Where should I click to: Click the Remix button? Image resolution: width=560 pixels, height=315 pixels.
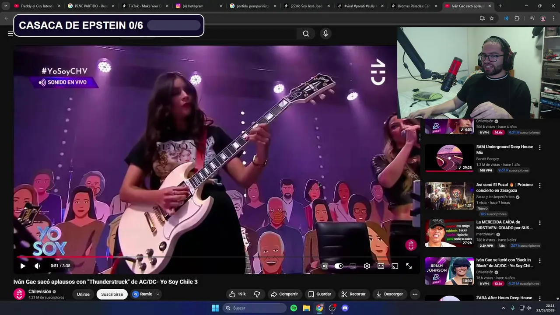[x=142, y=294]
